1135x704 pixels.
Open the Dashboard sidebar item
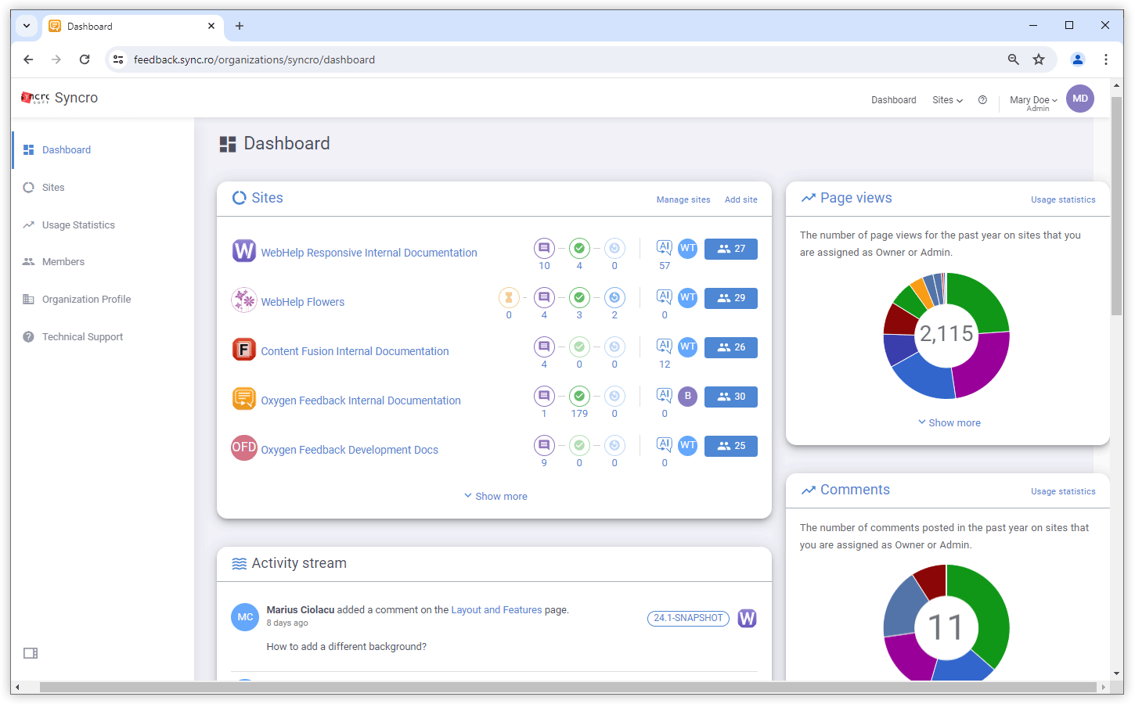point(67,150)
